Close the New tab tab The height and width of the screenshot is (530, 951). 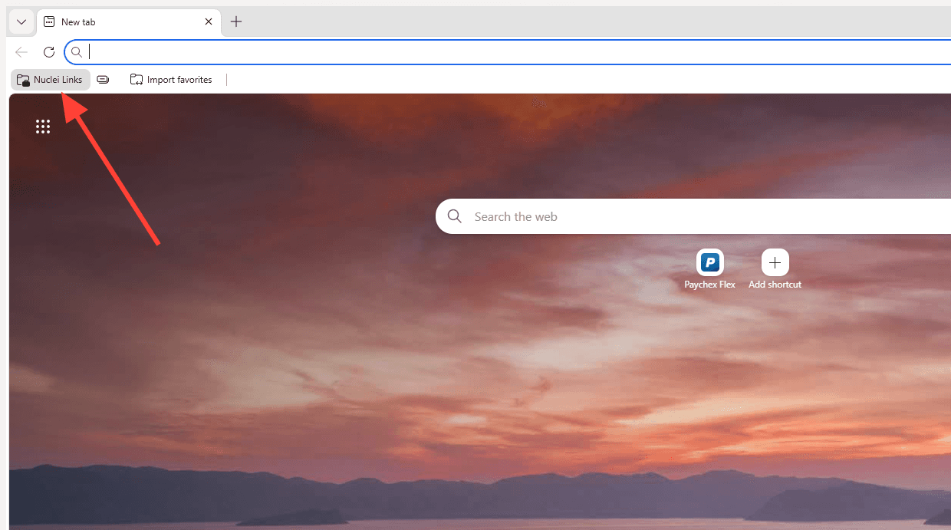point(209,22)
